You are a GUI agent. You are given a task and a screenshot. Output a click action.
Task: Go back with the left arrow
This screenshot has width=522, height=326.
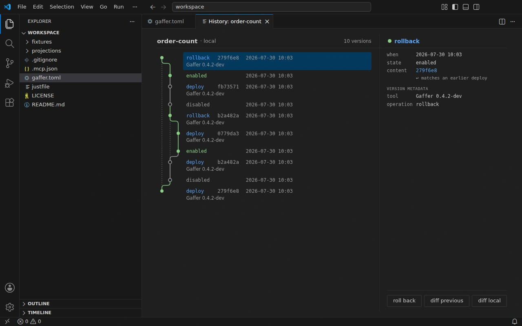pos(153,7)
